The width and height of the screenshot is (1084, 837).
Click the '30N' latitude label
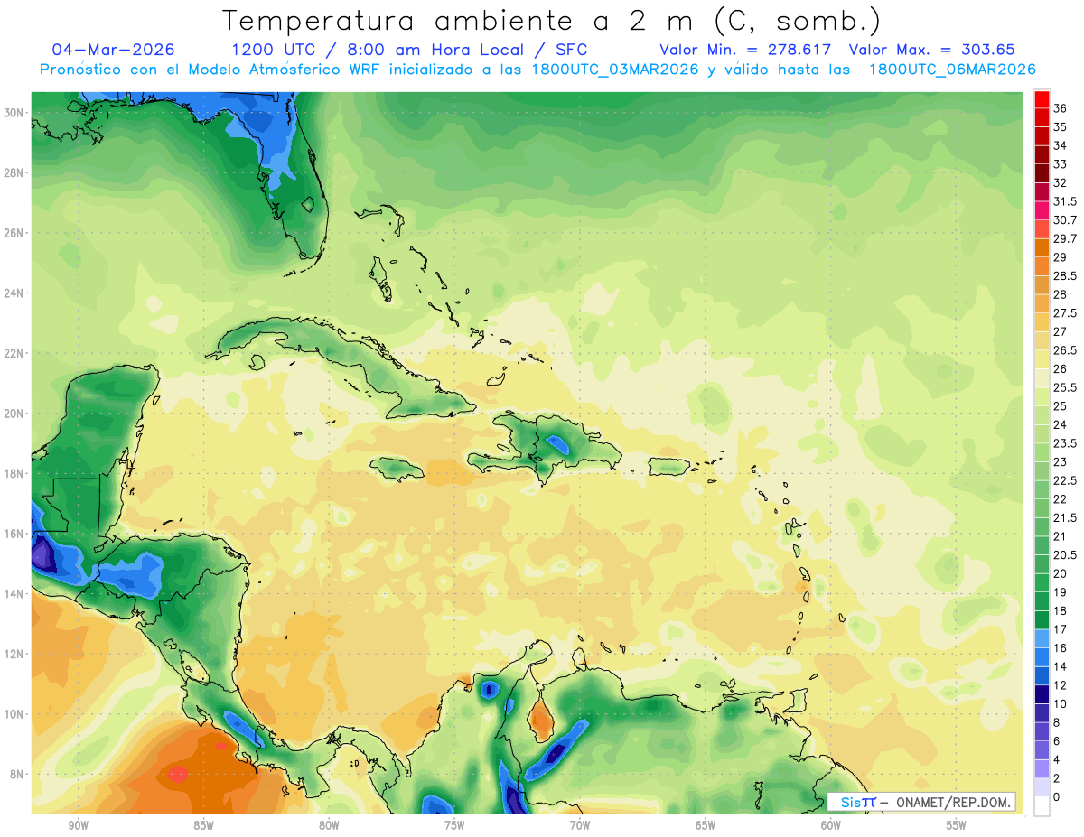(14, 113)
